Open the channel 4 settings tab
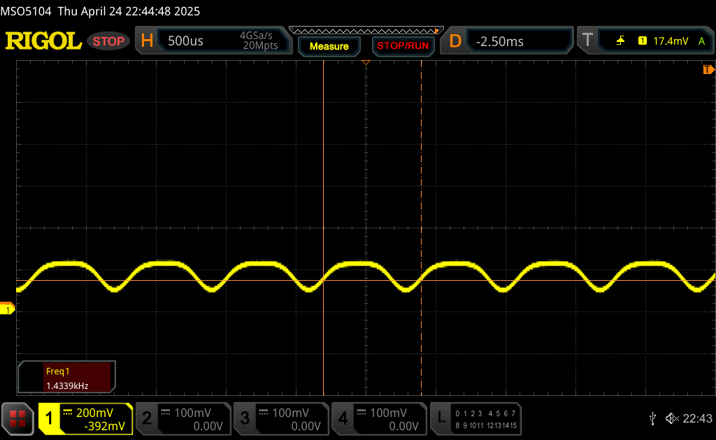Viewport: 716px width, 440px height. click(378, 418)
